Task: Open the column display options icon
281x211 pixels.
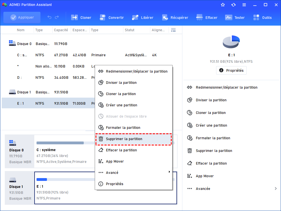Action: pyautogui.click(x=173, y=30)
